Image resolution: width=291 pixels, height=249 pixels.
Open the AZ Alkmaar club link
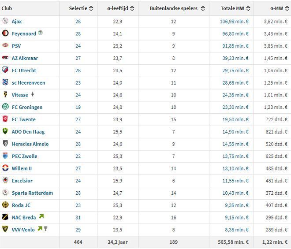point(25,58)
